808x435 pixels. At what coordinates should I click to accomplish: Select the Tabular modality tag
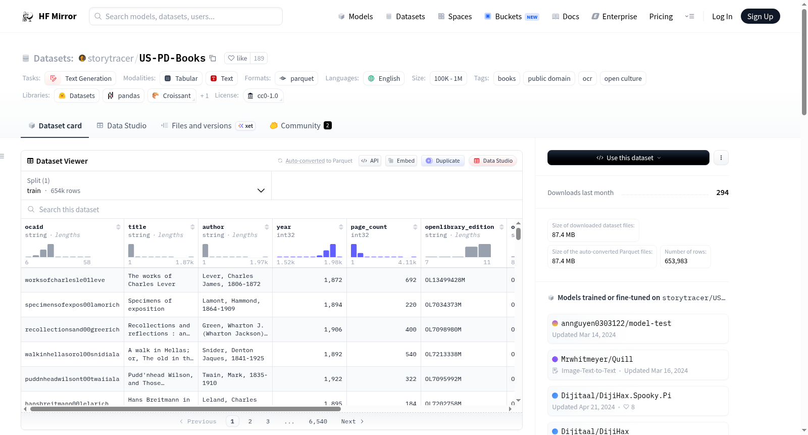pyautogui.click(x=181, y=78)
